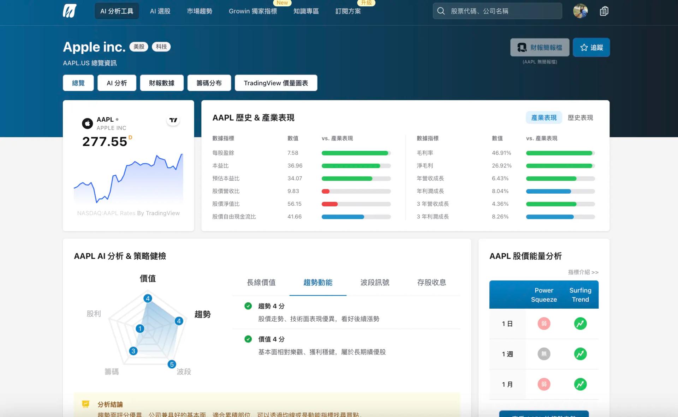Screen dimensions: 678x417
Task: Open AI 選股 navigation menu
Action: [x=160, y=11]
